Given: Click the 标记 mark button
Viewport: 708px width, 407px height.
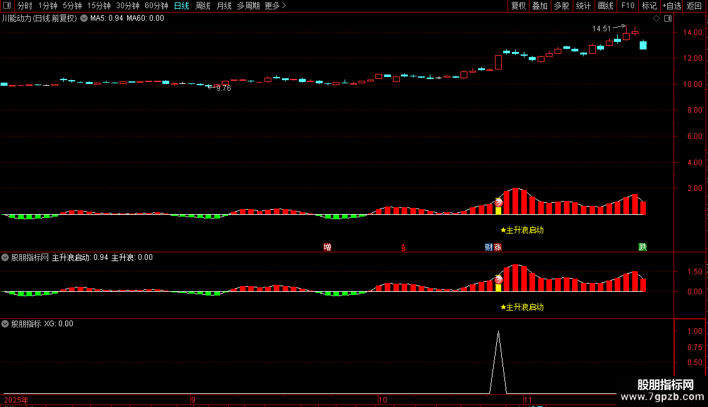Looking at the screenshot, I should (x=649, y=6).
